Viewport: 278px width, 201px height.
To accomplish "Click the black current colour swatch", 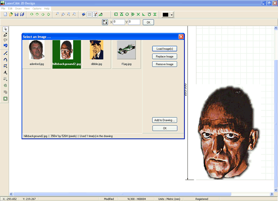I will 165,15.
